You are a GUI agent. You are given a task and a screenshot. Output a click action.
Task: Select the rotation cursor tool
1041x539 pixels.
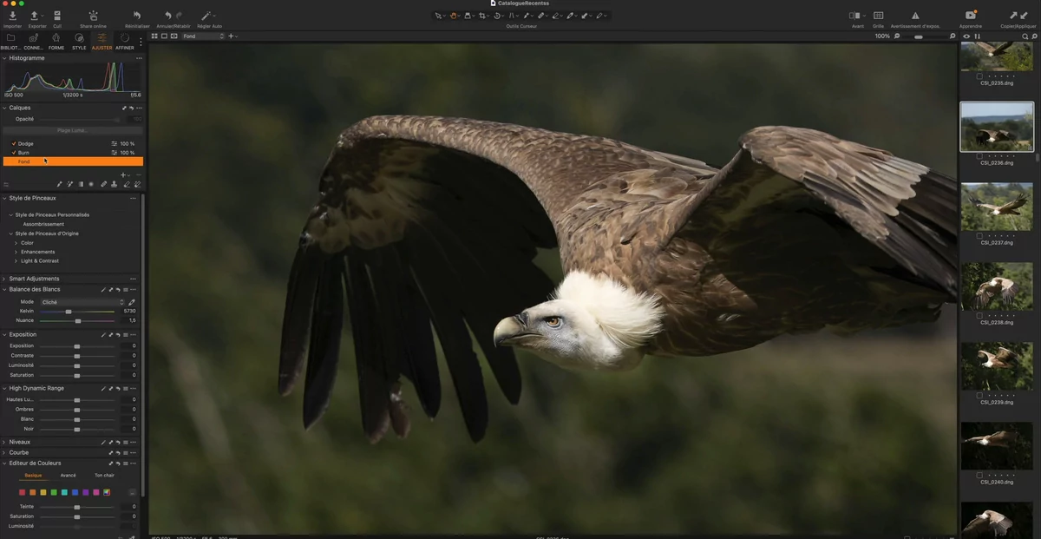pyautogui.click(x=497, y=16)
